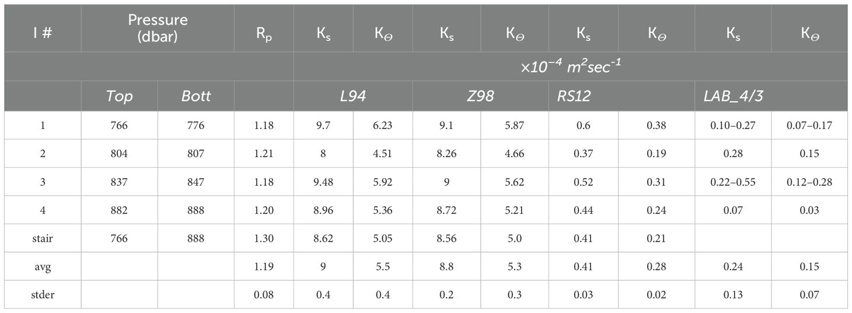The width and height of the screenshot is (852, 313).
Task: Click the LAB_4/3 subheader label
Action: click(728, 96)
